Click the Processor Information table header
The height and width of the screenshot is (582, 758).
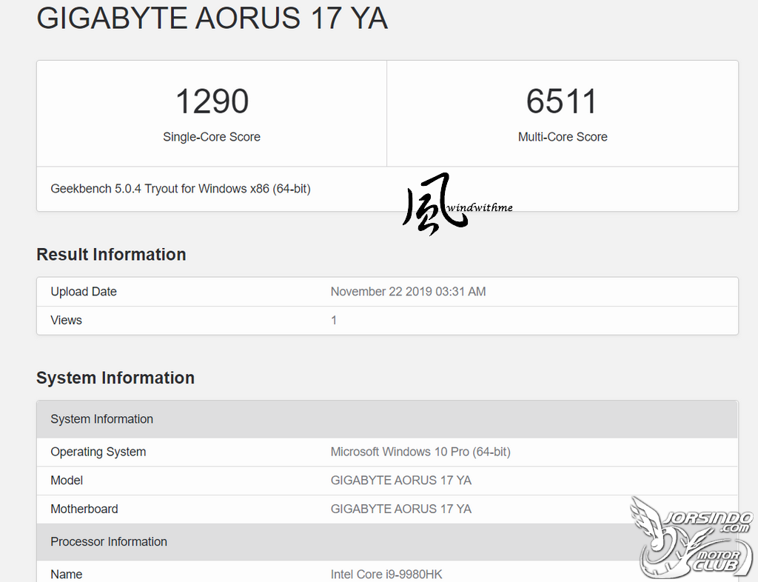pyautogui.click(x=387, y=542)
